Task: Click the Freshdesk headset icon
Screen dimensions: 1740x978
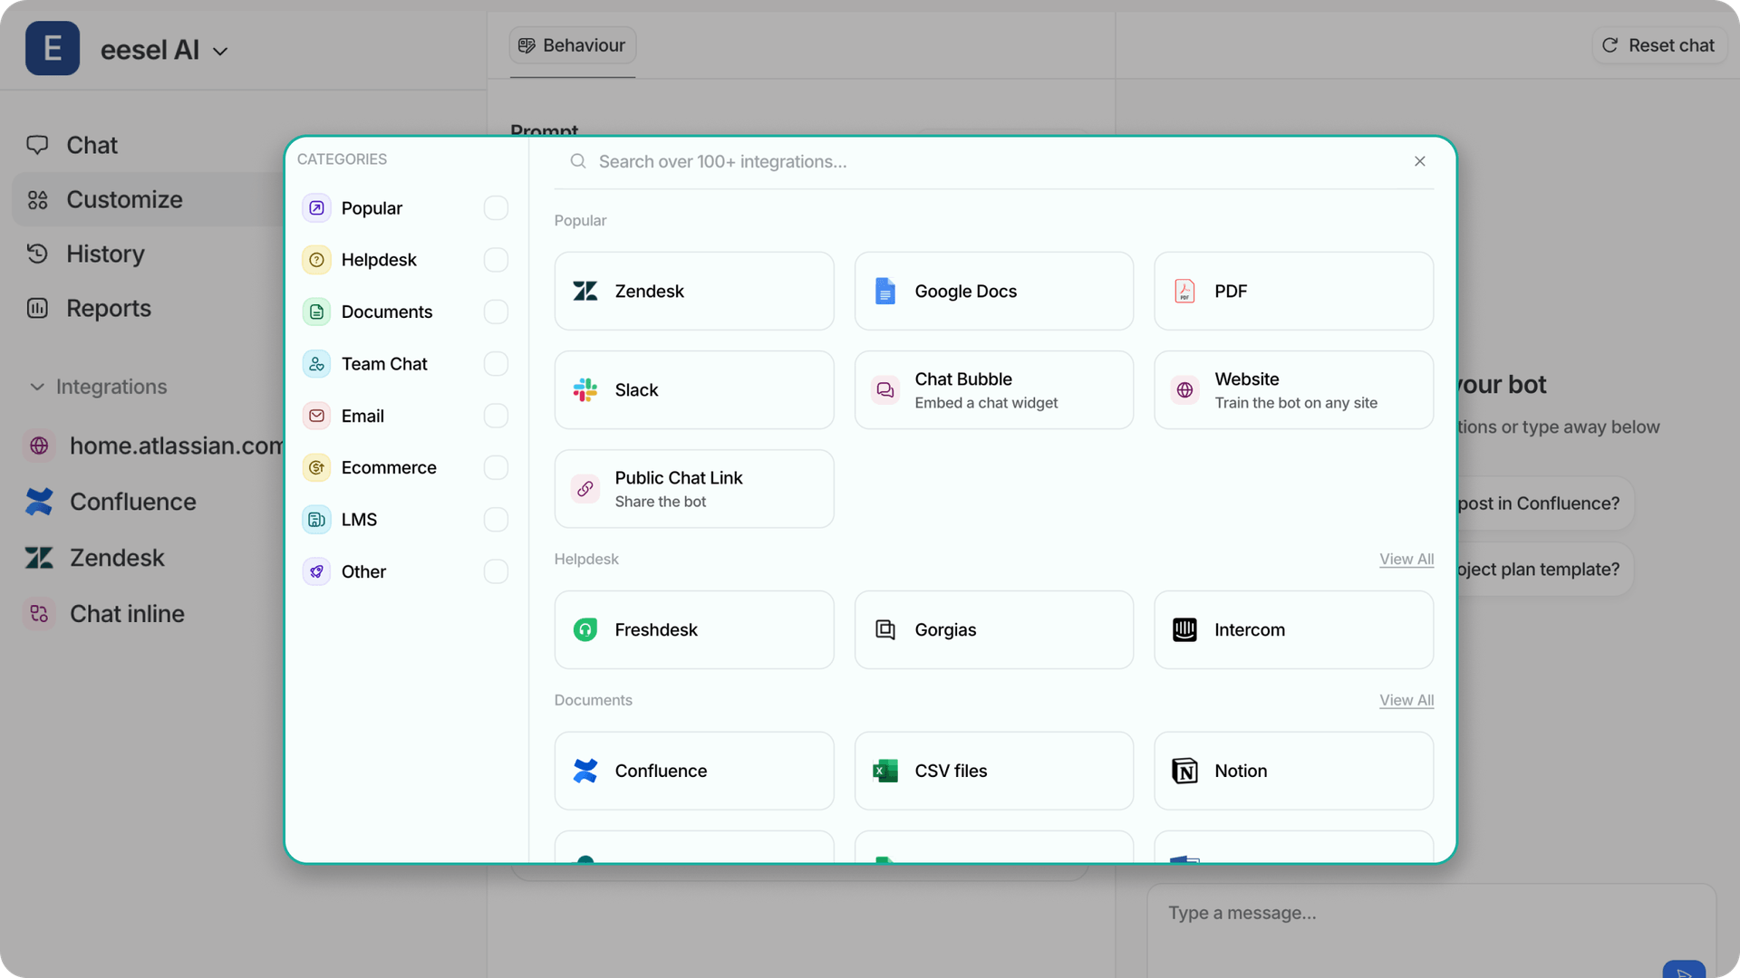Action: (x=585, y=629)
